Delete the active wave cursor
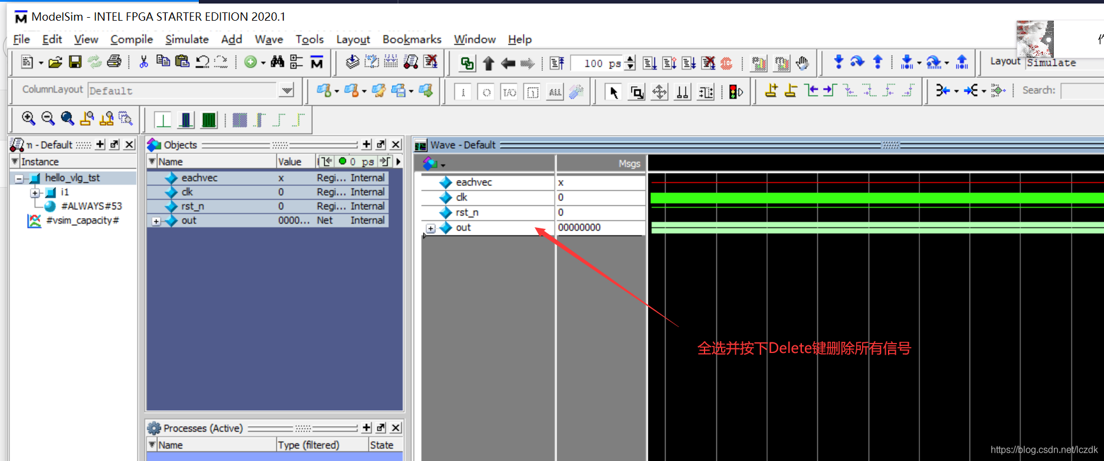 tap(791, 91)
